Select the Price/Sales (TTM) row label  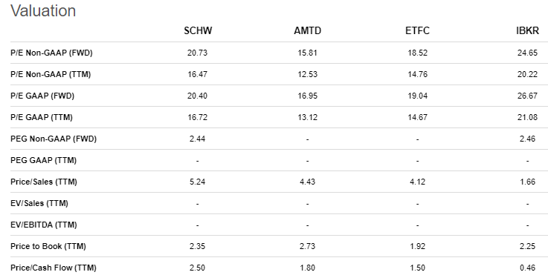coord(44,182)
